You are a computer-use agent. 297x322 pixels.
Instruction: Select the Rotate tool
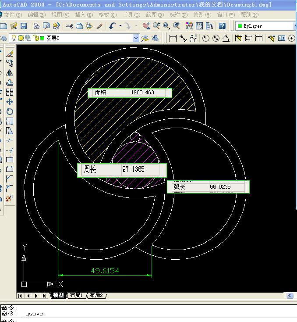point(10,111)
